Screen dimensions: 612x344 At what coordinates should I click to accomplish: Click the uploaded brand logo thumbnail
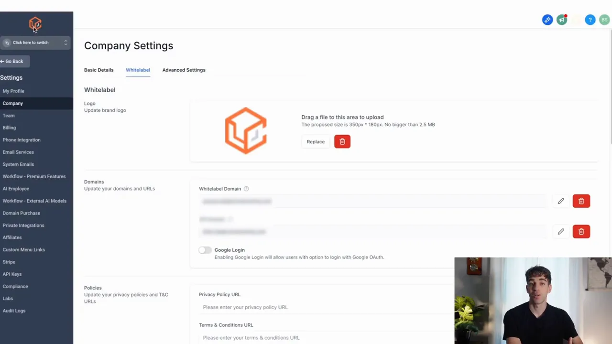coord(246,130)
